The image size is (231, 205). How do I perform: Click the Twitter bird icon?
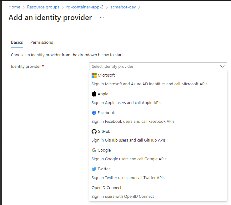click(94, 169)
